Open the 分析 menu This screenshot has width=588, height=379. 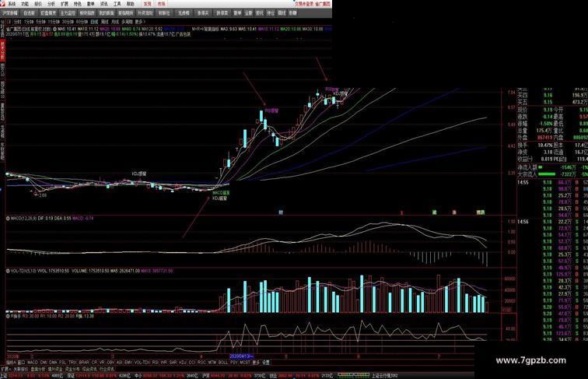pyautogui.click(x=51, y=4)
